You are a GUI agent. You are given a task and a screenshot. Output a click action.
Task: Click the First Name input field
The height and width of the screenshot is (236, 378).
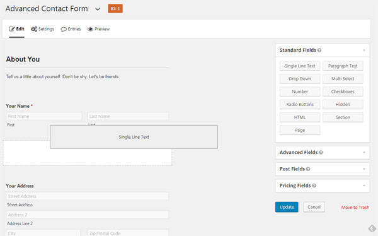point(44,116)
